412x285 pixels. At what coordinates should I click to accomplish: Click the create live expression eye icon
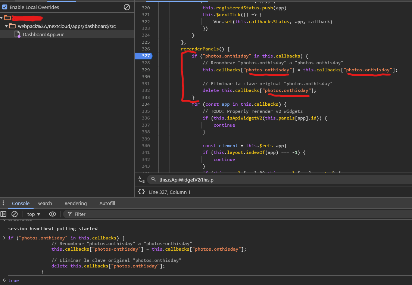click(53, 214)
